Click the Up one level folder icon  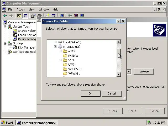coord(19,16)
